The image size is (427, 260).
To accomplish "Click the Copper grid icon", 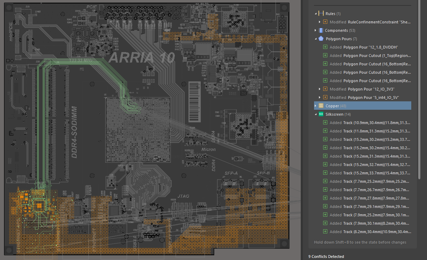I will (321, 106).
